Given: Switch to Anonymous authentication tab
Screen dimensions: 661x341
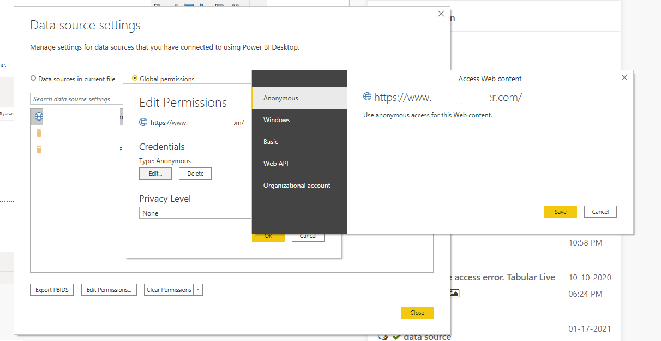Looking at the screenshot, I should (299, 98).
